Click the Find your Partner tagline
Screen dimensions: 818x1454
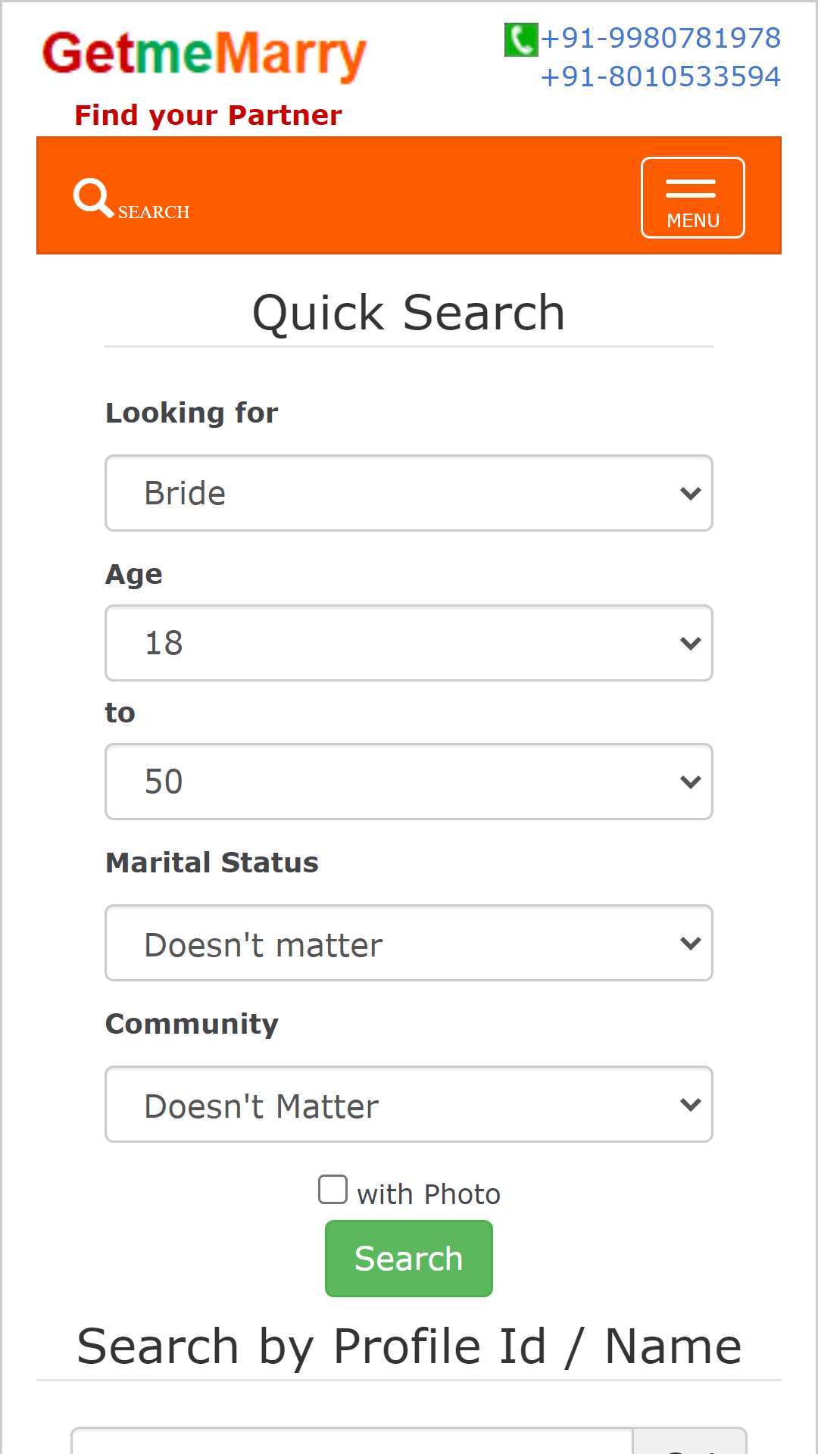coord(208,115)
